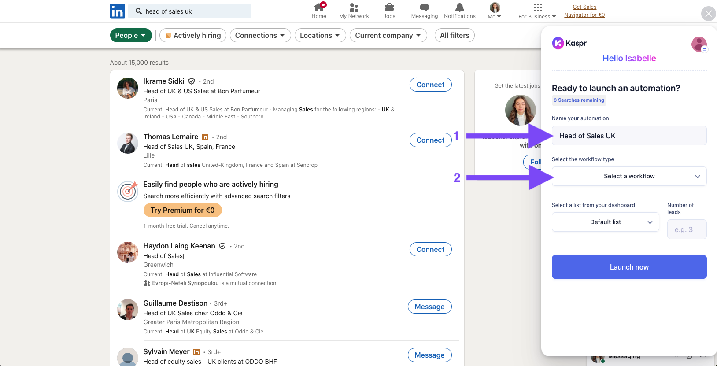Open the Me profile menu
The width and height of the screenshot is (717, 366).
pyautogui.click(x=495, y=11)
